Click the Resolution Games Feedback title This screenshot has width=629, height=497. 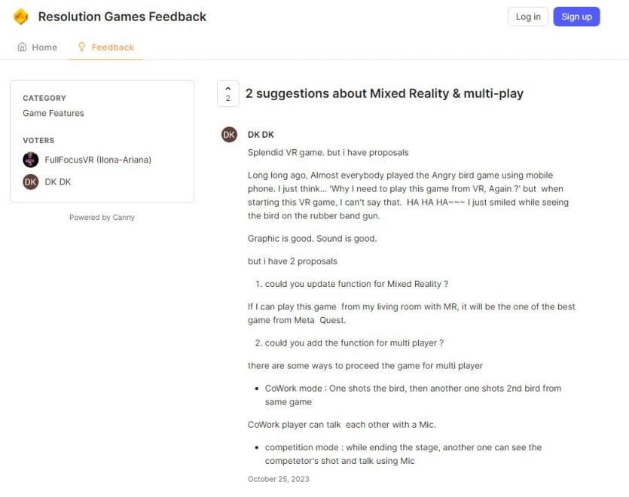[122, 17]
